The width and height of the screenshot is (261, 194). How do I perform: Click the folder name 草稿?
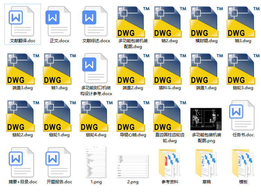point(207,182)
